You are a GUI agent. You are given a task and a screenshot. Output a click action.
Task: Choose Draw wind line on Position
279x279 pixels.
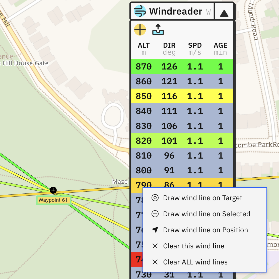click(205, 230)
